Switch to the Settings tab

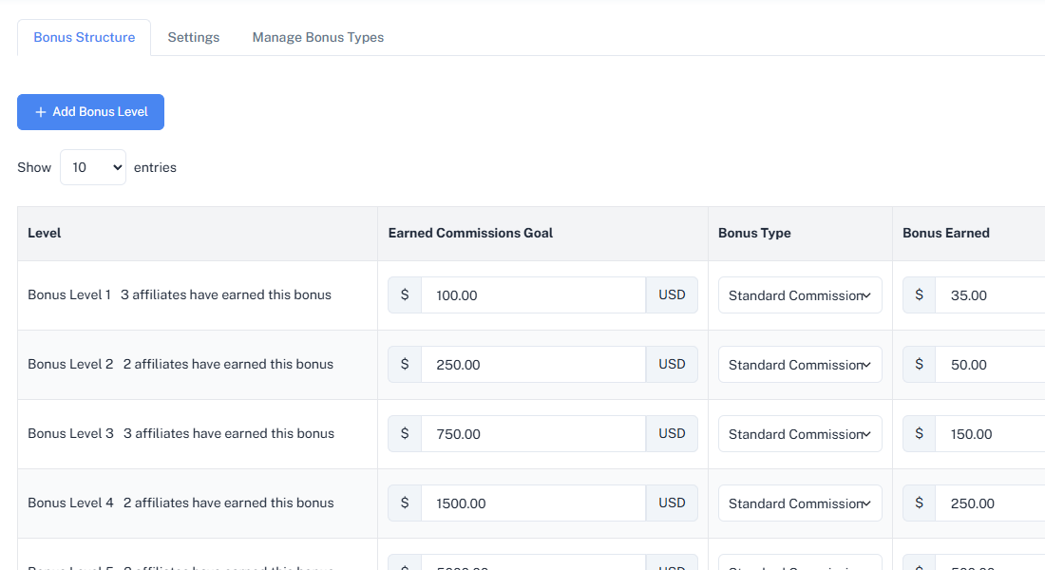193,37
